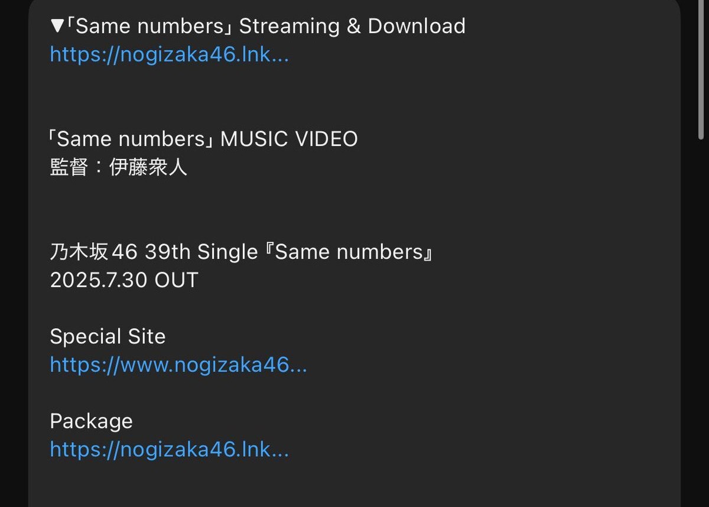This screenshot has width=709, height=507.
Task: Click the word Download in first line
Action: coord(417,26)
